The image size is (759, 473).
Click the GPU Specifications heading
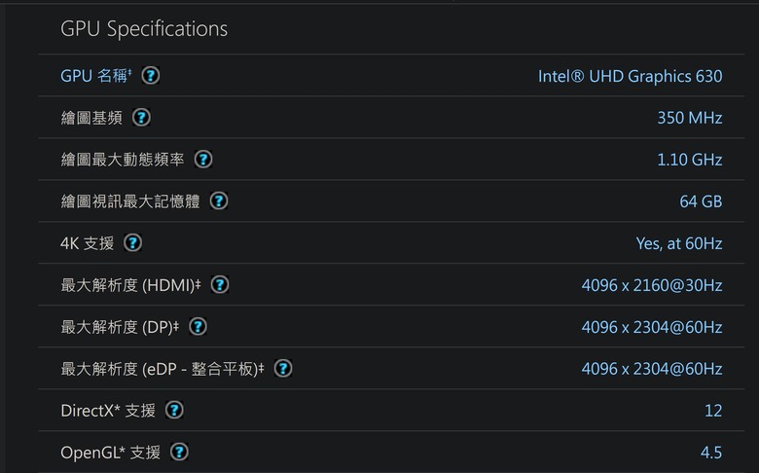pos(144,28)
